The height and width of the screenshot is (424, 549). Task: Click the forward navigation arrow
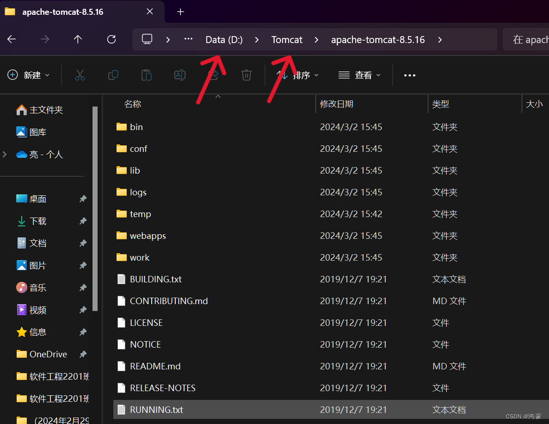click(45, 39)
